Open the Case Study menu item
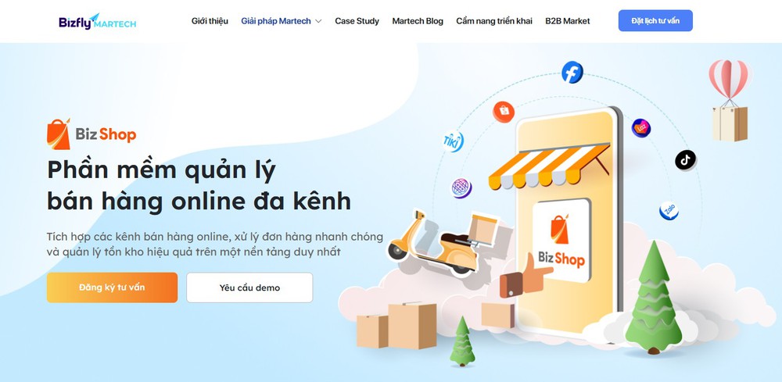Viewport: 782px width, 382px height. point(357,21)
